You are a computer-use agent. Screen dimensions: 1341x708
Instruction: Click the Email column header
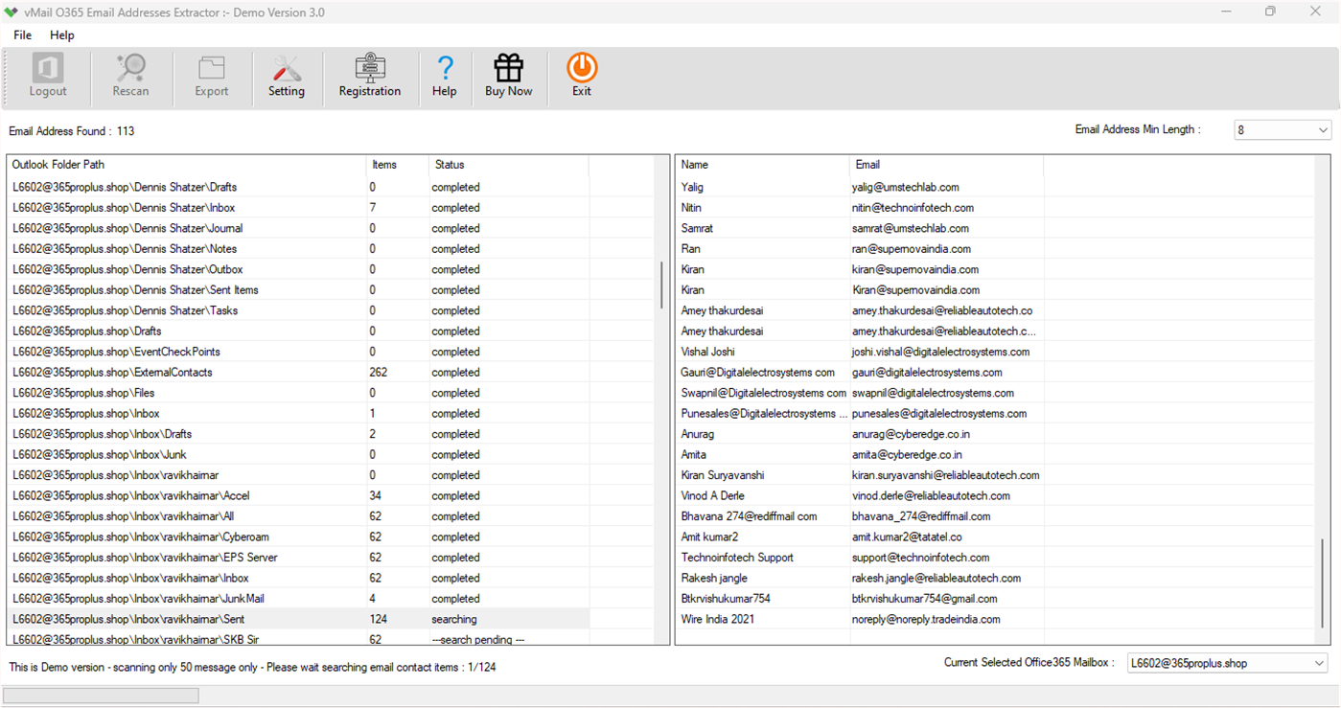pos(946,165)
